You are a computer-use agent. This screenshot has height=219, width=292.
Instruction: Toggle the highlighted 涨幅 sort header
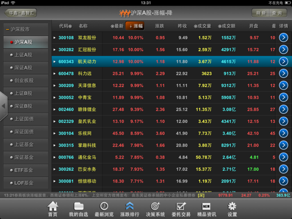(135, 26)
